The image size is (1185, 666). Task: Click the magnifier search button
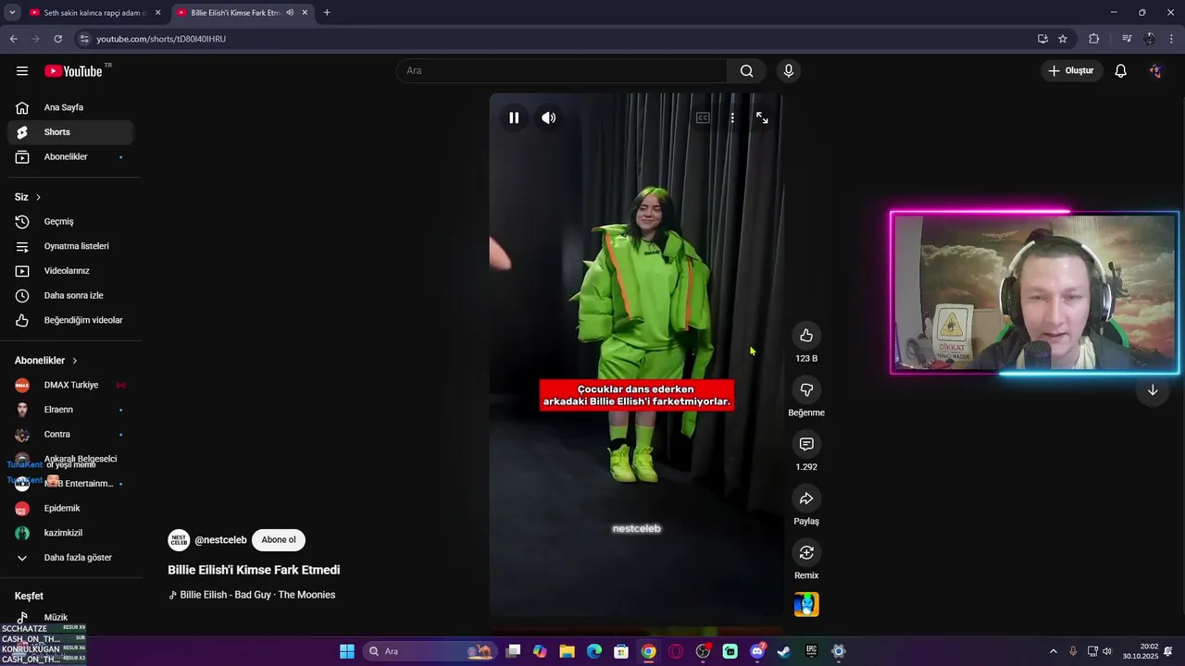[x=746, y=71]
